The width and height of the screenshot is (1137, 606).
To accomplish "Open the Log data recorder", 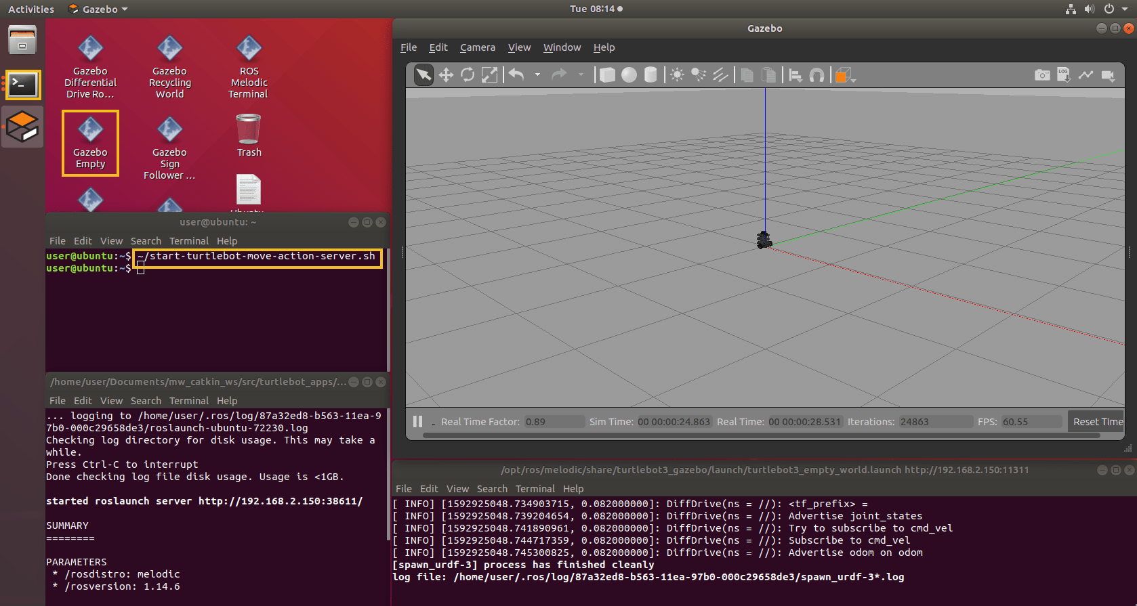I will [x=1064, y=74].
